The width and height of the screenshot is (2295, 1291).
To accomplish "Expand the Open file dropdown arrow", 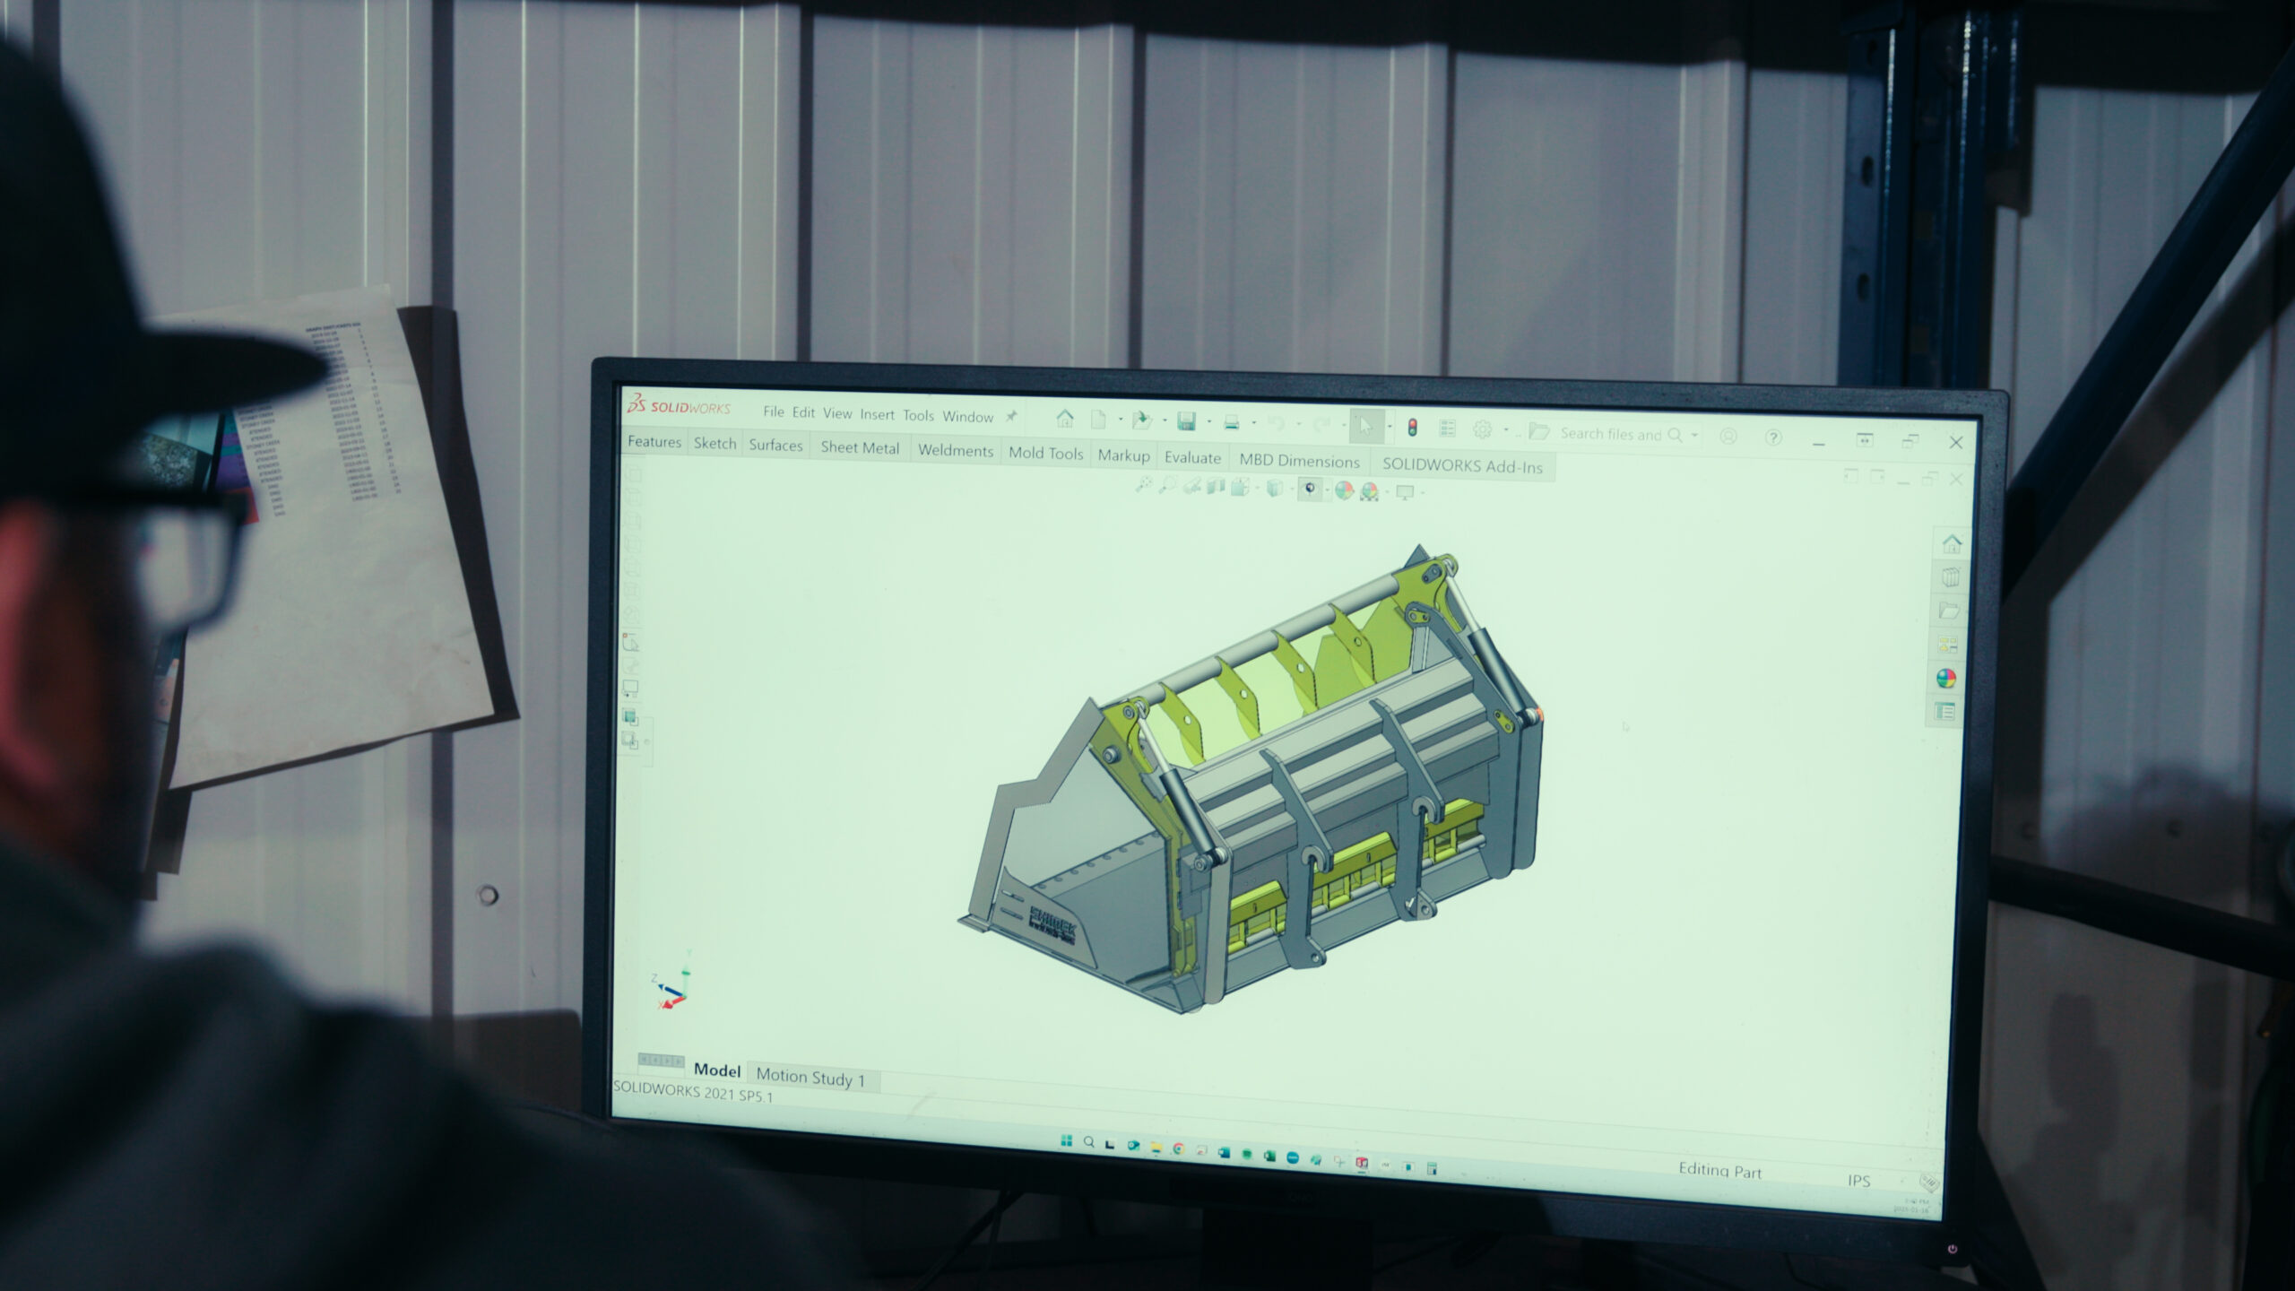I will coord(1165,420).
